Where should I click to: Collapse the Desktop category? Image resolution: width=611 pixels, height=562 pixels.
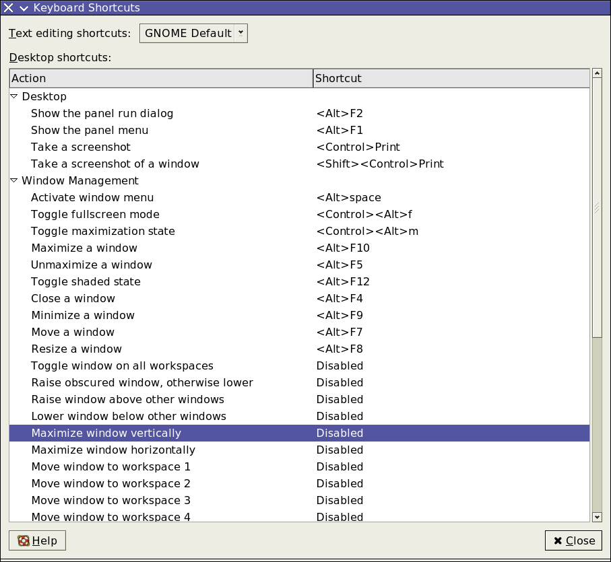coord(14,96)
